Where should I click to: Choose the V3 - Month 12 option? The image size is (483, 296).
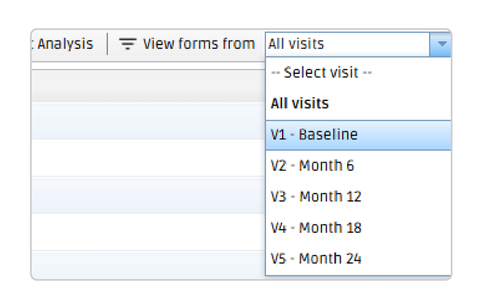pyautogui.click(x=316, y=196)
